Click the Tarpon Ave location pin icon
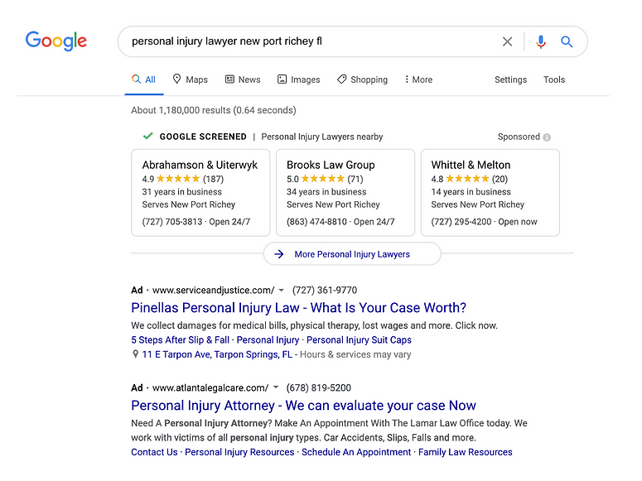 click(x=136, y=354)
